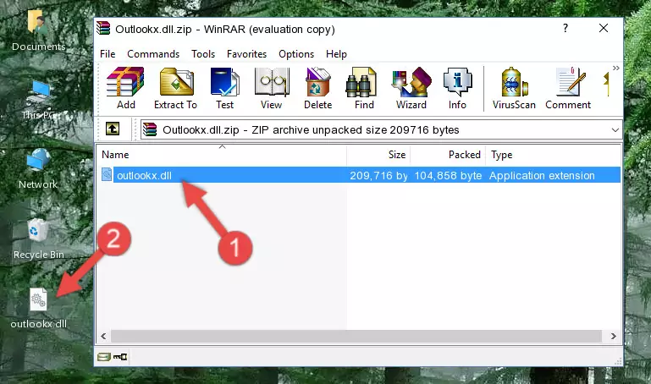The width and height of the screenshot is (651, 384).
Task: Select the Documents desktop icon
Action: click(38, 30)
